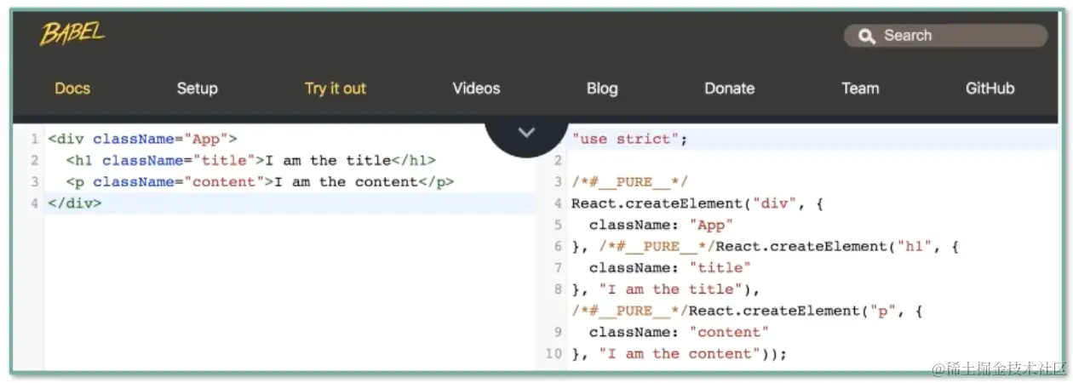
Task: Open the Setup page
Action: 197,89
